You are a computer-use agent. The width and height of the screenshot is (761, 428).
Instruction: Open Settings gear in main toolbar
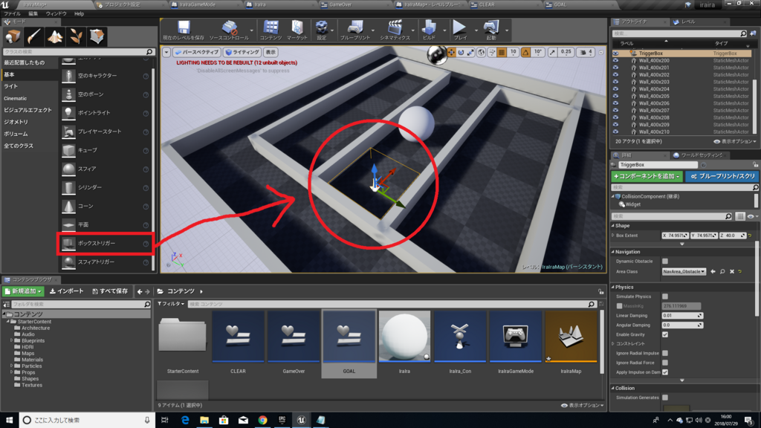321,30
